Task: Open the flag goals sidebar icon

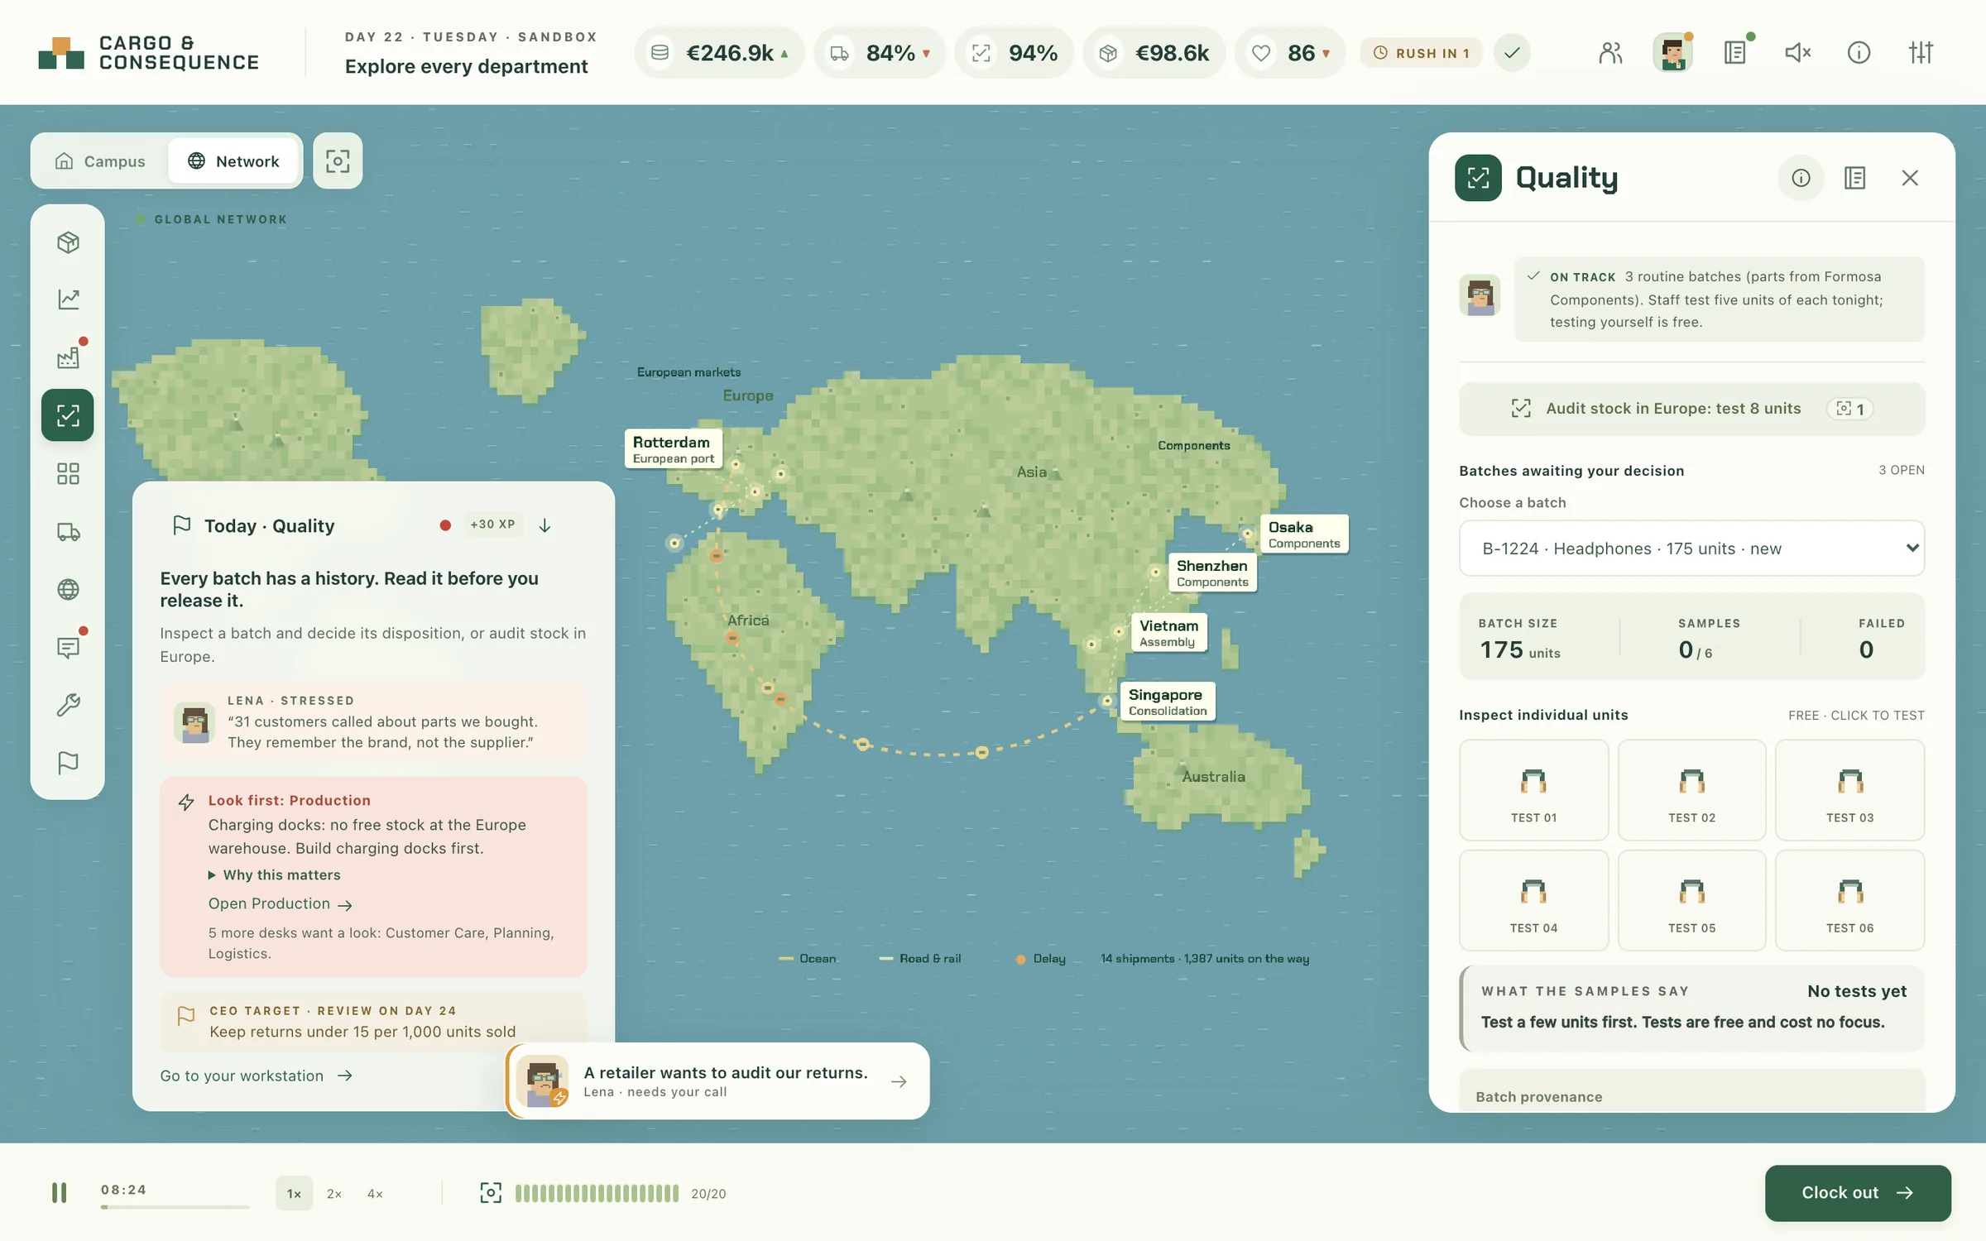Action: (x=68, y=763)
